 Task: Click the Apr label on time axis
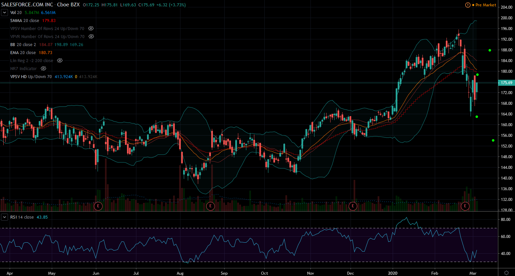[10, 273]
